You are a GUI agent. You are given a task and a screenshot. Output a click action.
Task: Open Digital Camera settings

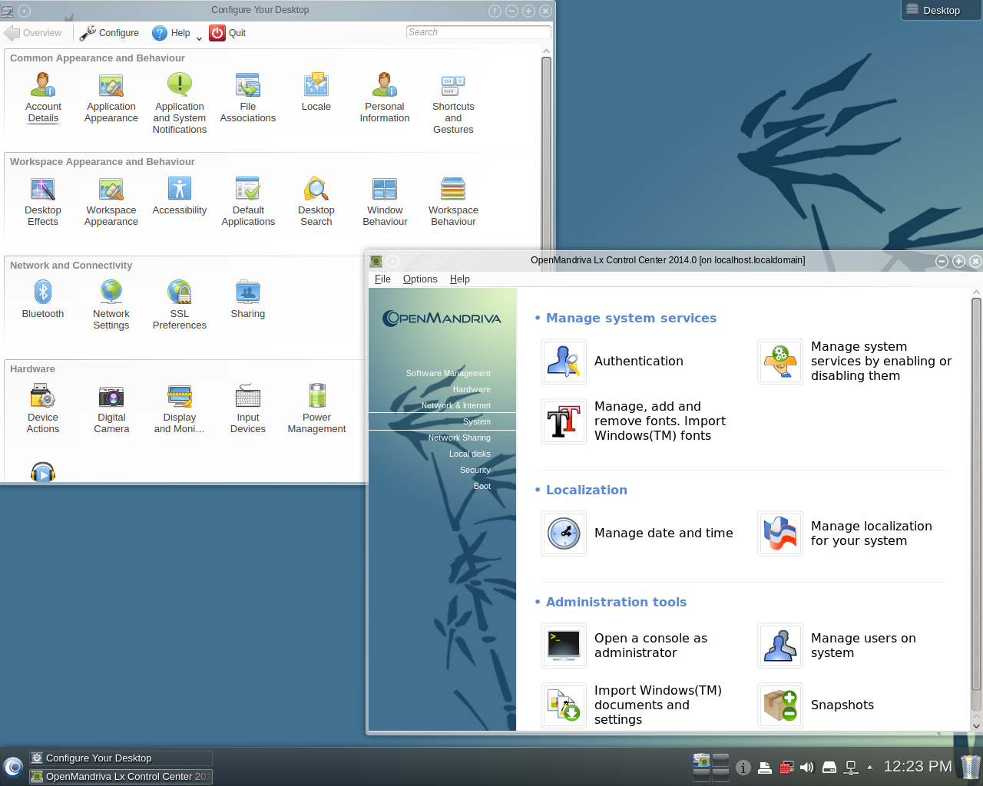tap(111, 408)
